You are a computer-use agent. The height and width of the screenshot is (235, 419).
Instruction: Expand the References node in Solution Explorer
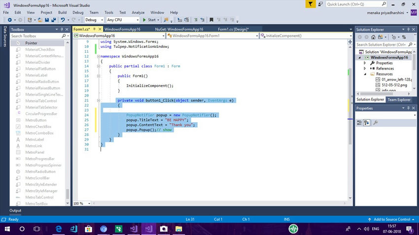tap(365, 68)
